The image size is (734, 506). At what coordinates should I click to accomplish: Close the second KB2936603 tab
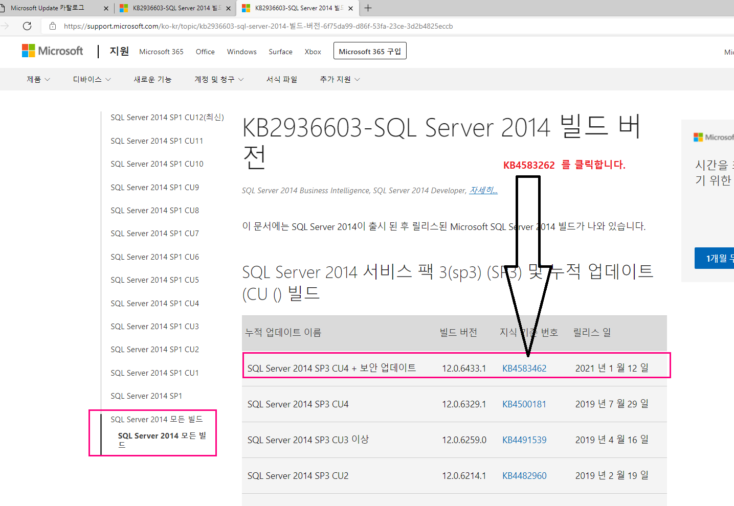[228, 8]
